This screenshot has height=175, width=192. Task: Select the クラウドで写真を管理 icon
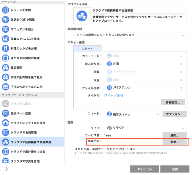click(5, 160)
